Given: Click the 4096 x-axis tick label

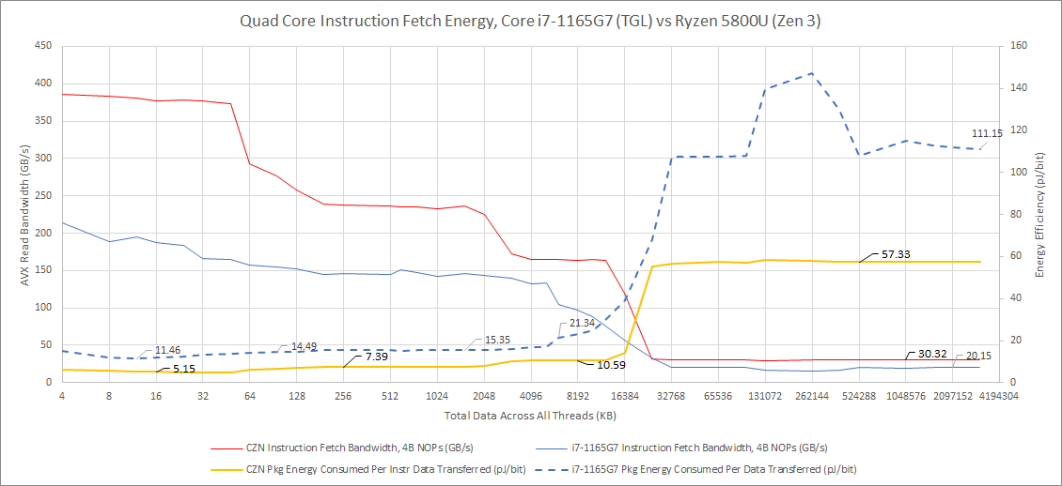Looking at the screenshot, I should (x=531, y=396).
